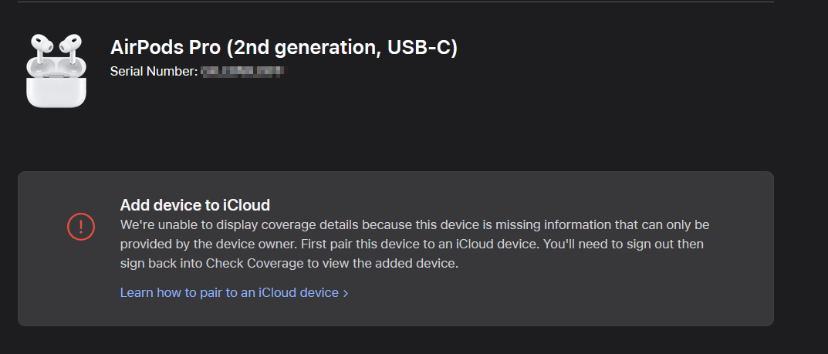Click the blurred serial number value
Image resolution: width=828 pixels, height=354 pixels.
click(x=242, y=71)
